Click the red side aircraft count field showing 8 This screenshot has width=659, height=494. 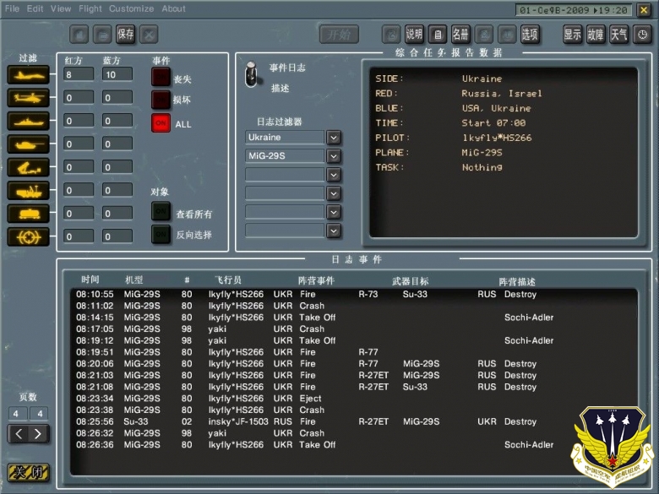(79, 74)
